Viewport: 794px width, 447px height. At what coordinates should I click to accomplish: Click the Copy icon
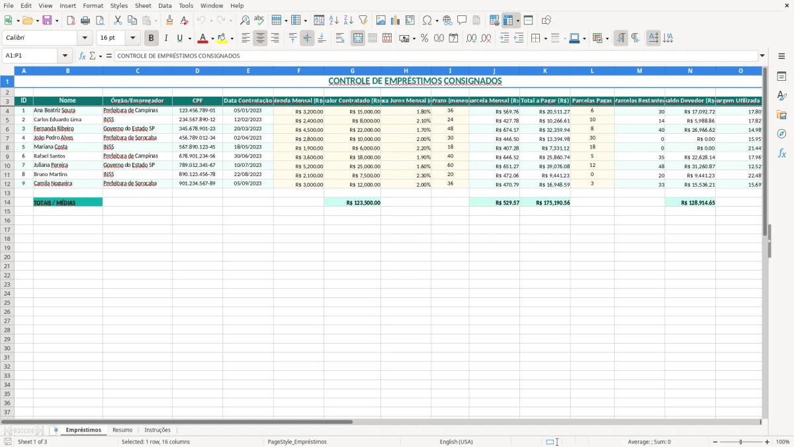[132, 21]
